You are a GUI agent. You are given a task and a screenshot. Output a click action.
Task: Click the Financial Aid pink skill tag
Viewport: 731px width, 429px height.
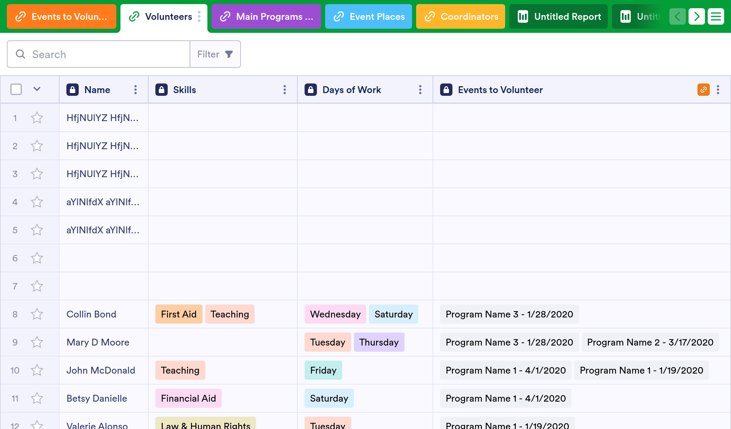coord(188,398)
